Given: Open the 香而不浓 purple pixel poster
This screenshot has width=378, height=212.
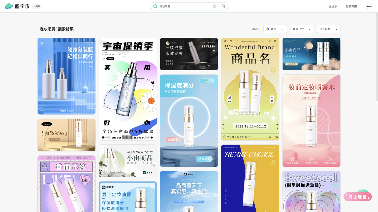Looking at the screenshot, I should tap(67, 184).
